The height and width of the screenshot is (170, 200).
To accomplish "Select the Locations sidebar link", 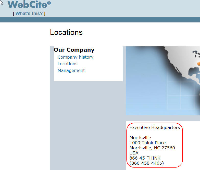I will tap(67, 64).
